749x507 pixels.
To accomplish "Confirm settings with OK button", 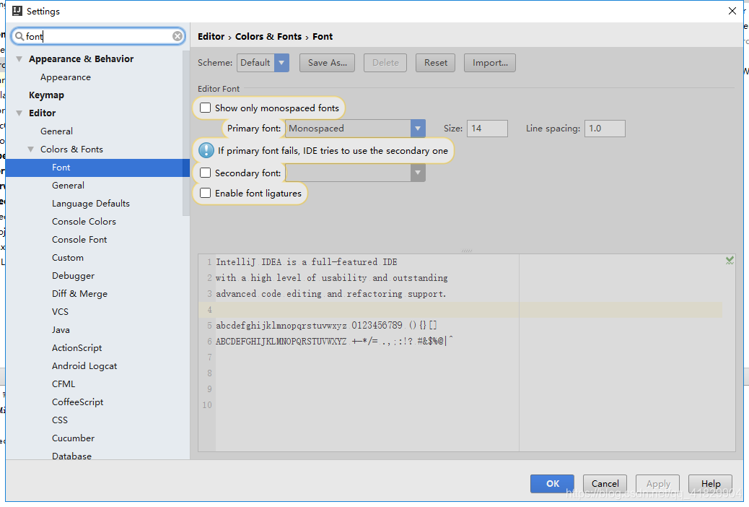I will [552, 484].
